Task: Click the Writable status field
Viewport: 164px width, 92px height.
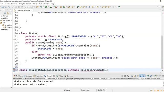Action: (x=67, y=90)
